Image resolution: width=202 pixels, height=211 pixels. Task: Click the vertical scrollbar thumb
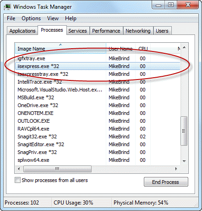184,131
